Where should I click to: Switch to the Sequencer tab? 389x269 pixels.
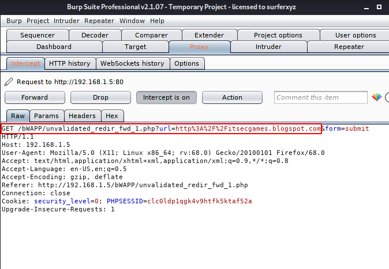pyautogui.click(x=38, y=35)
